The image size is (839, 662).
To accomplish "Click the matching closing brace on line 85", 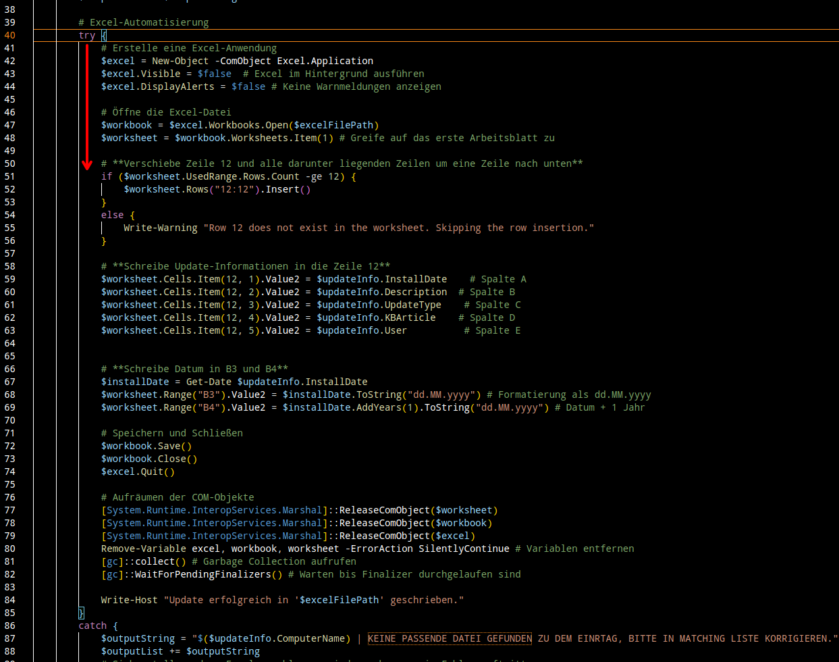I will coord(82,613).
